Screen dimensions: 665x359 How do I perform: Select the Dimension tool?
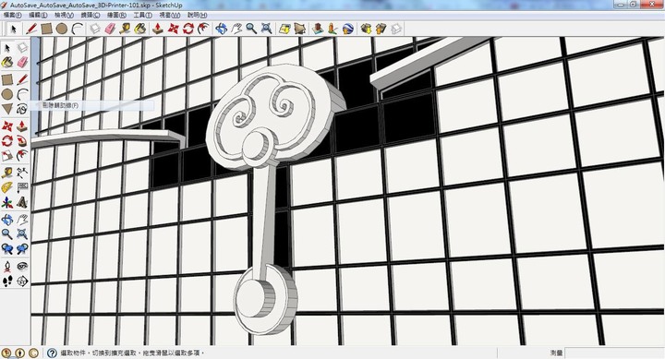coord(22,173)
